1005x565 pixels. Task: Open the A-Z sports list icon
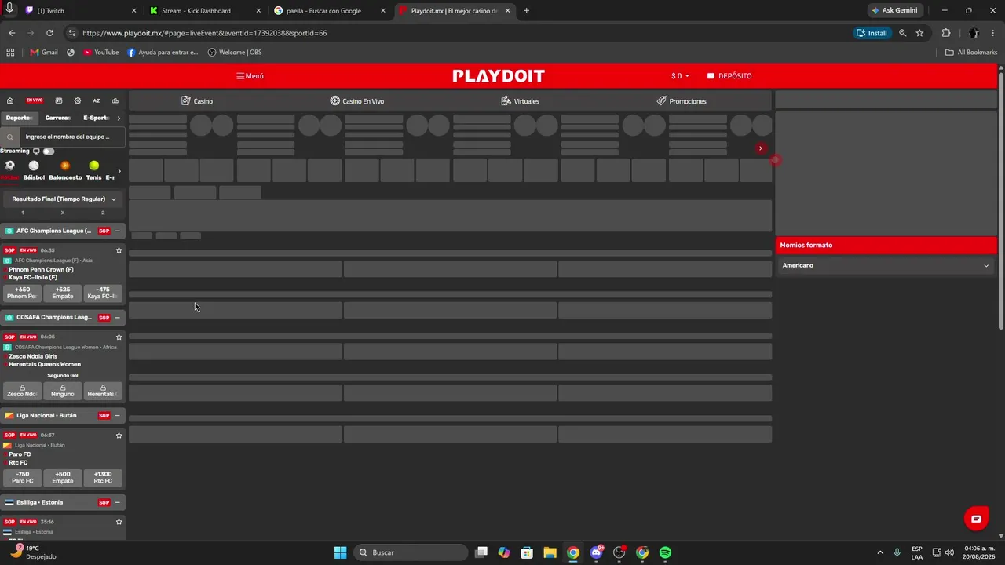click(97, 100)
